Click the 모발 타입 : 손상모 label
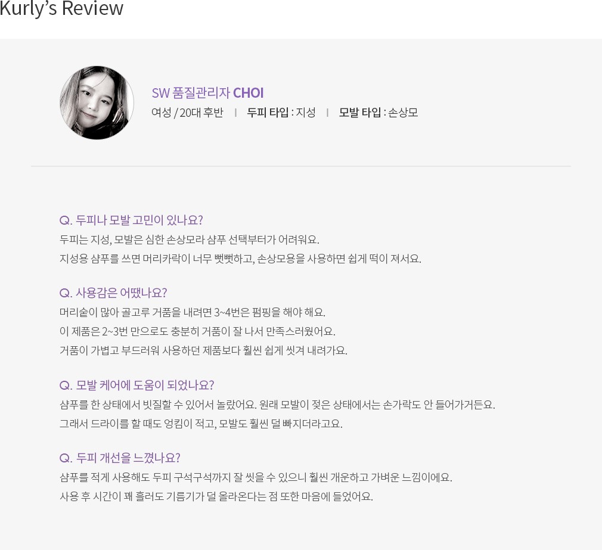 coord(378,113)
